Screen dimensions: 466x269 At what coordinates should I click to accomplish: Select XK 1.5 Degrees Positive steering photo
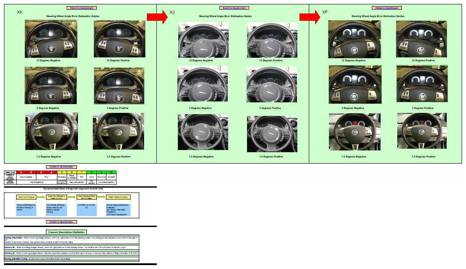point(119,131)
